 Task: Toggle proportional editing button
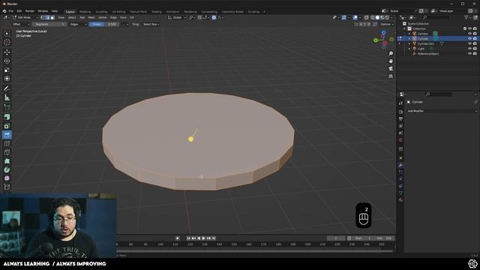pyautogui.click(x=214, y=17)
